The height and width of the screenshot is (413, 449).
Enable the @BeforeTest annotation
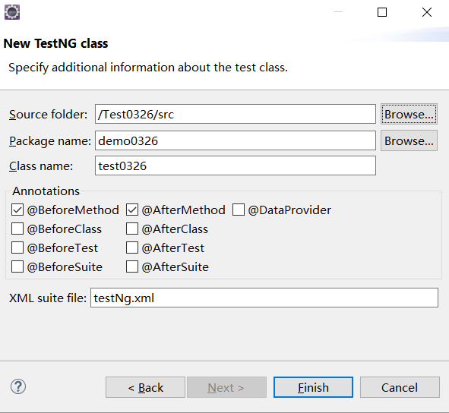pos(17,247)
